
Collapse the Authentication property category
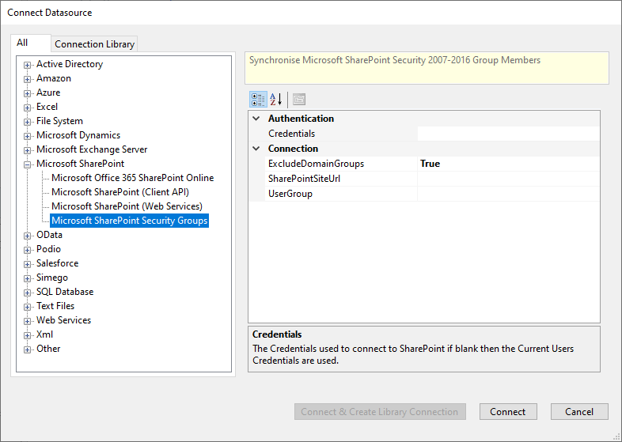coord(256,119)
